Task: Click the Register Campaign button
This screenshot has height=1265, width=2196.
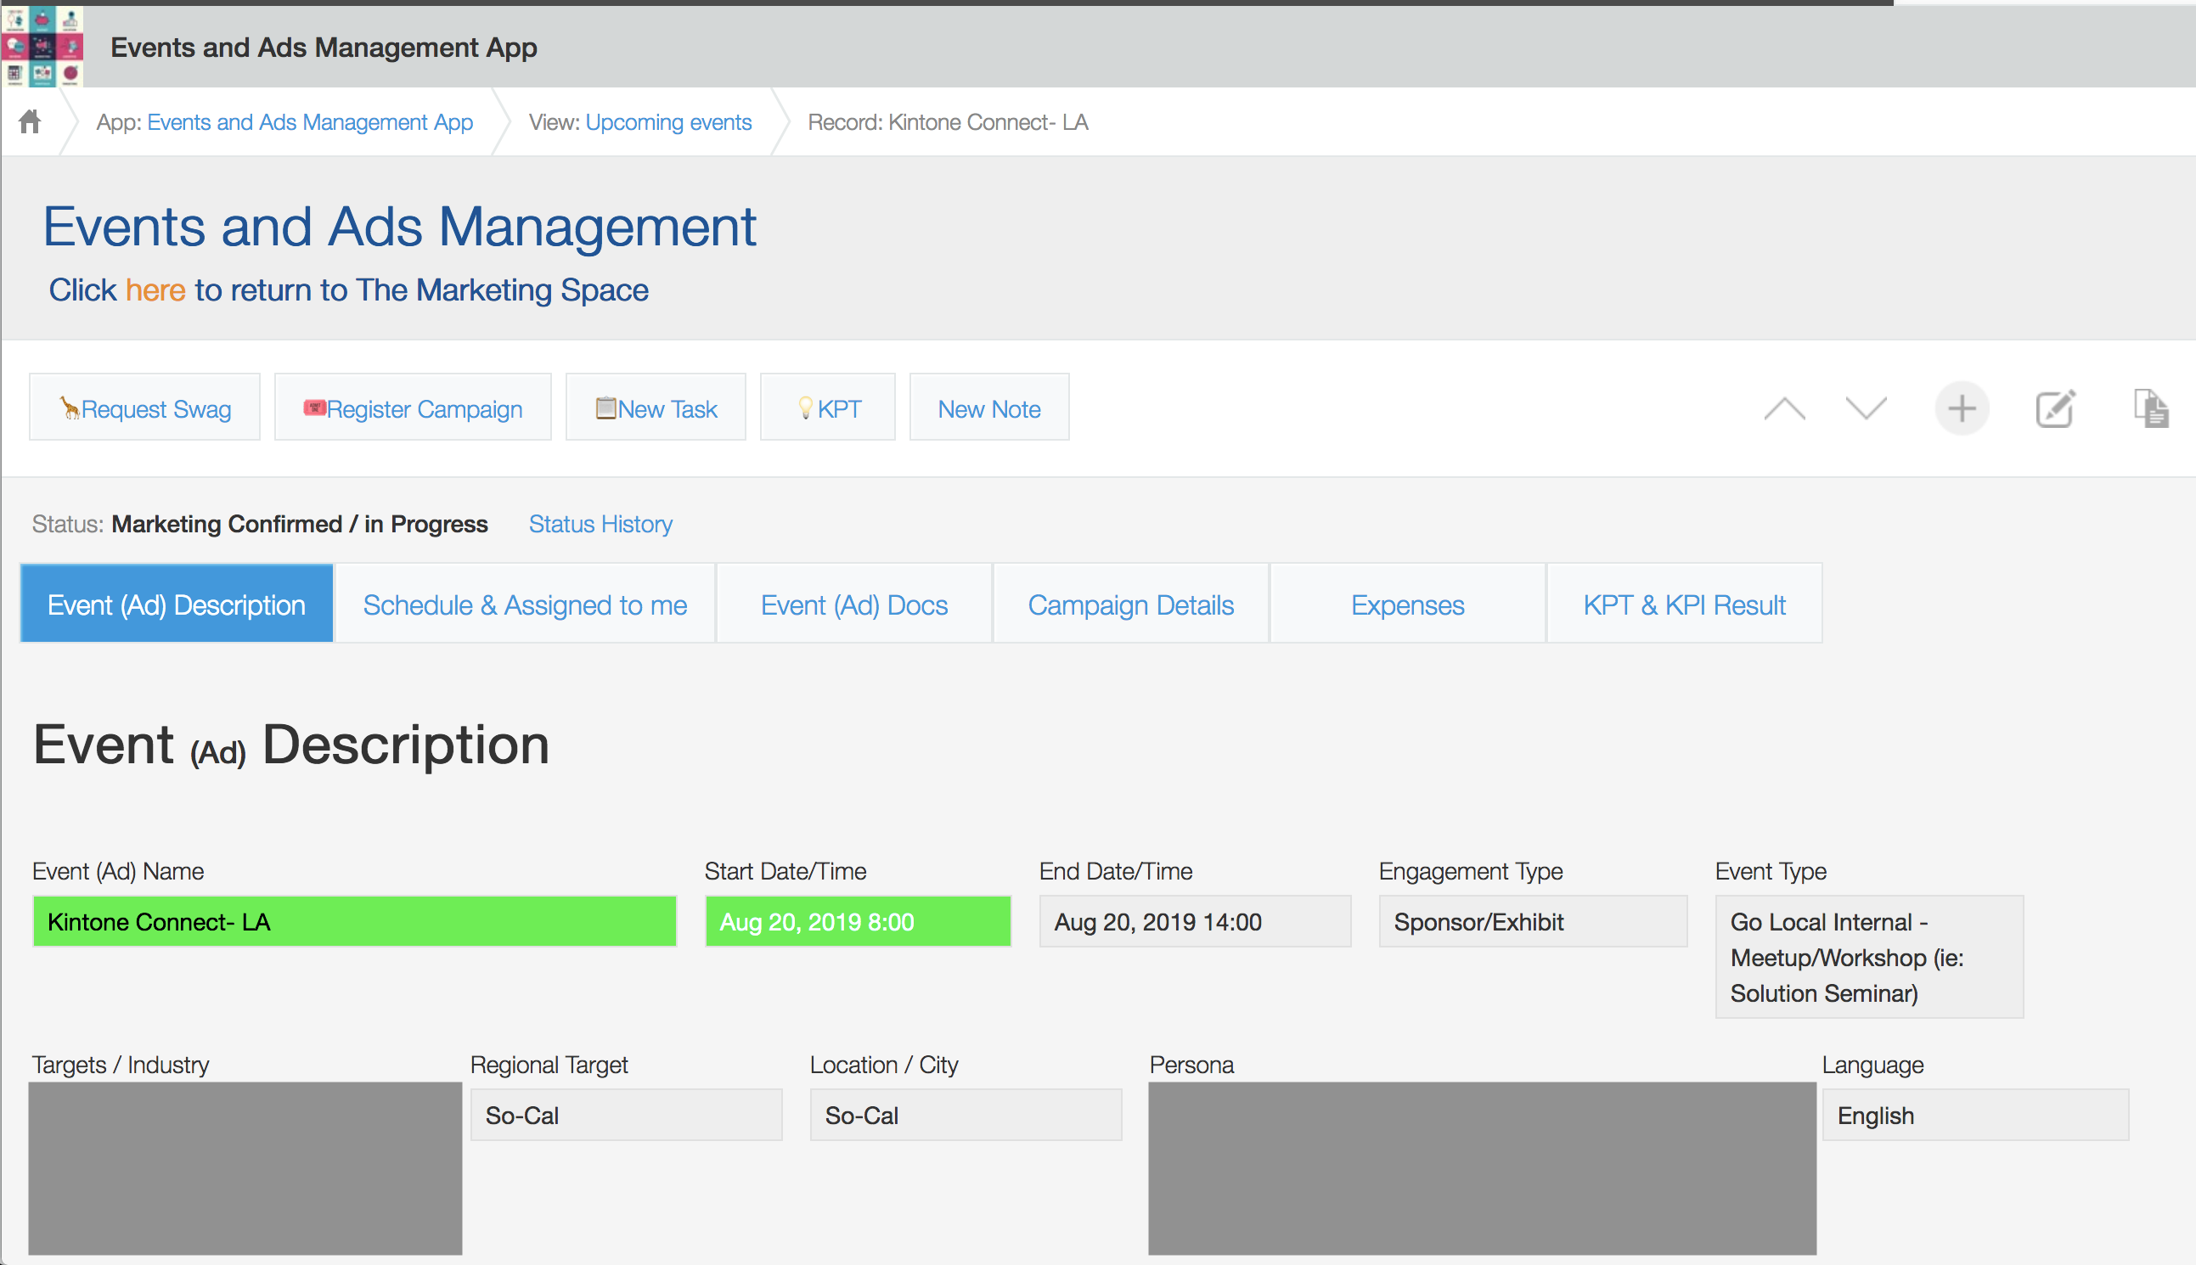Action: point(413,408)
